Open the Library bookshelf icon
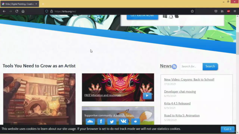Image resolution: width=239 pixels, height=134 pixels. 222,11
